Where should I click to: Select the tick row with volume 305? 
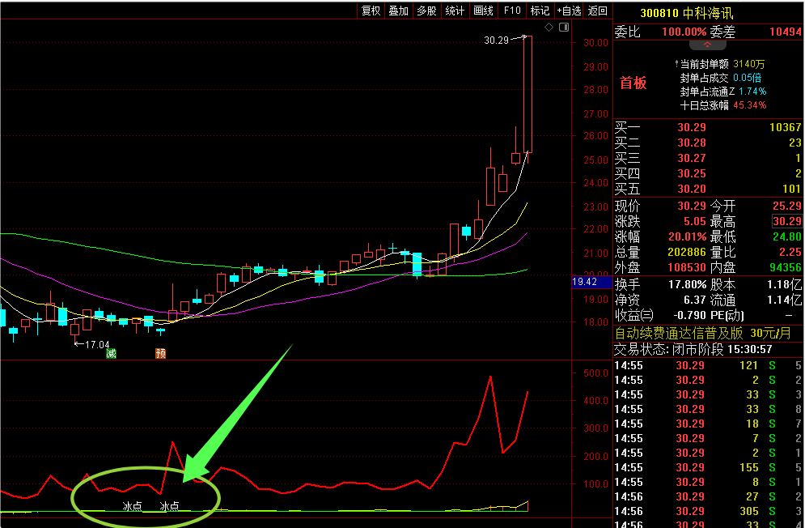[708, 511]
